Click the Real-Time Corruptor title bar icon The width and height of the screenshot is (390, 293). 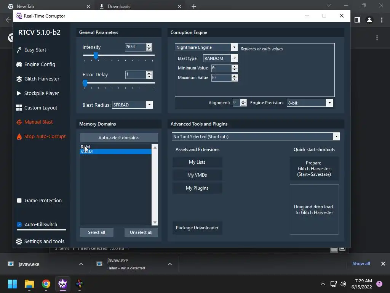(19, 16)
